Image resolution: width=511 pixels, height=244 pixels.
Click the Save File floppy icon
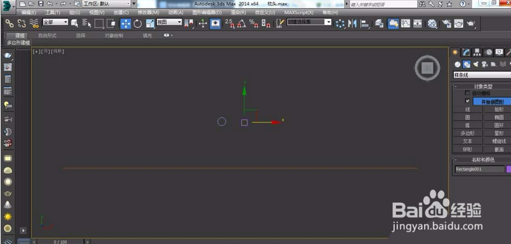[41, 4]
